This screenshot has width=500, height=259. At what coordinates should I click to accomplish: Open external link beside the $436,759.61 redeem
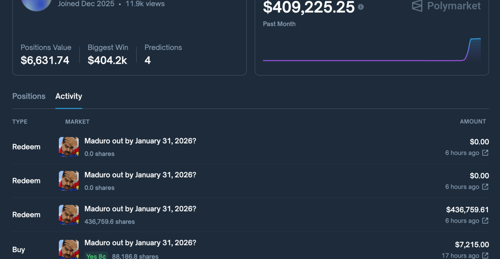click(485, 221)
